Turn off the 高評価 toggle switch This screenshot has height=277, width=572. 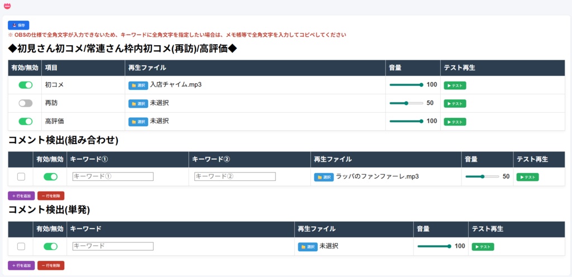pos(26,121)
